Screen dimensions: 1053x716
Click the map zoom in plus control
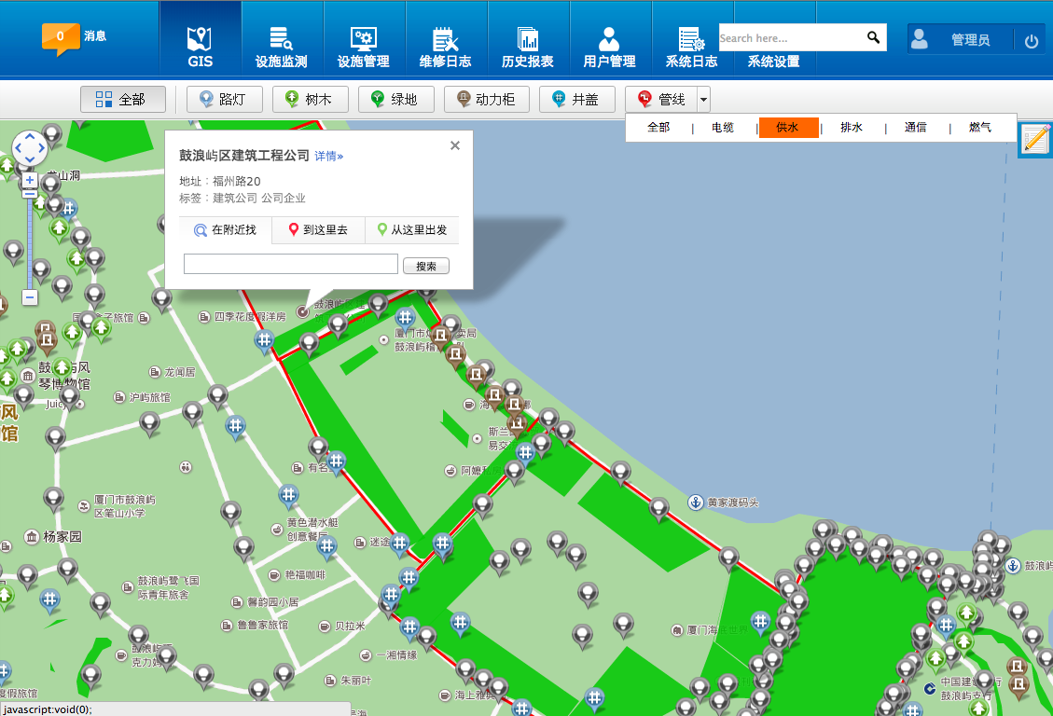29,179
